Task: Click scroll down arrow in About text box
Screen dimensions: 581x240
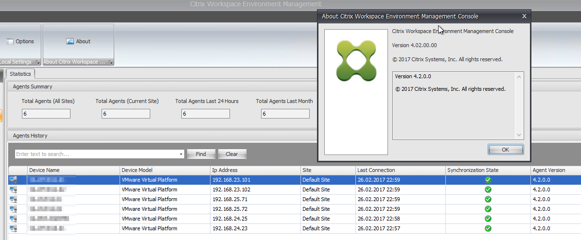Action: pyautogui.click(x=519, y=135)
